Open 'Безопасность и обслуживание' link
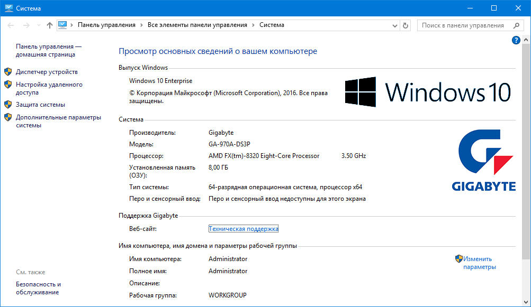Screen dimensions: 531x307 pos(38,288)
